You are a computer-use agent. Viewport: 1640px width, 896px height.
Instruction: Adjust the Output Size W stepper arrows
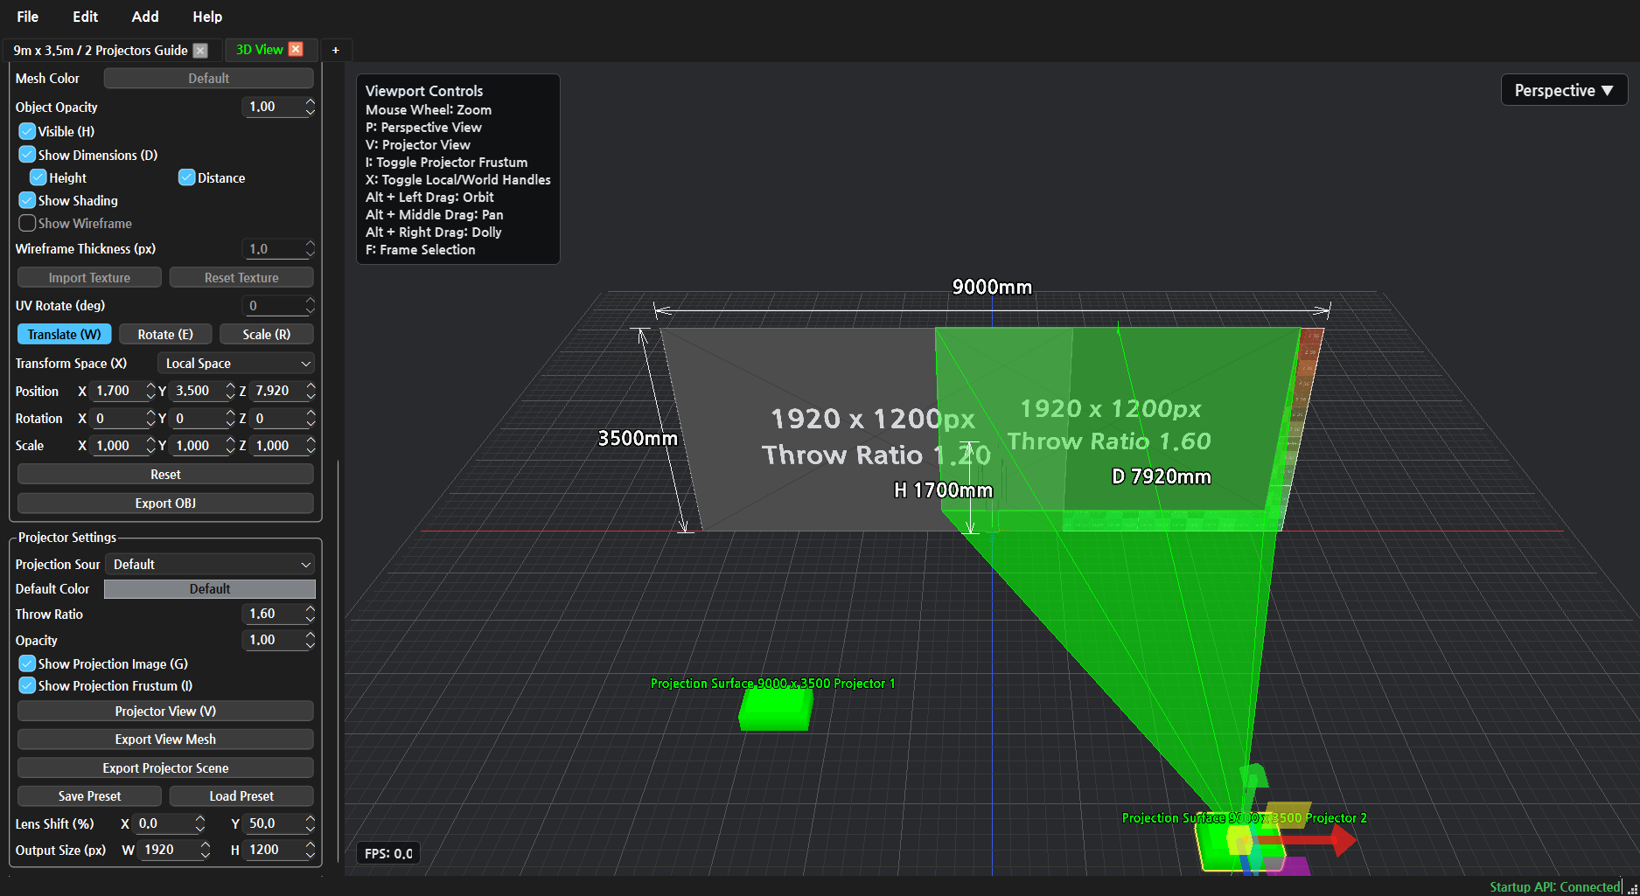pos(205,850)
